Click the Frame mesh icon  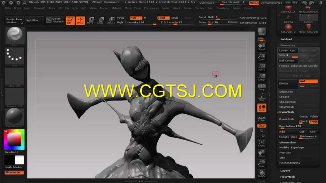coord(262,144)
